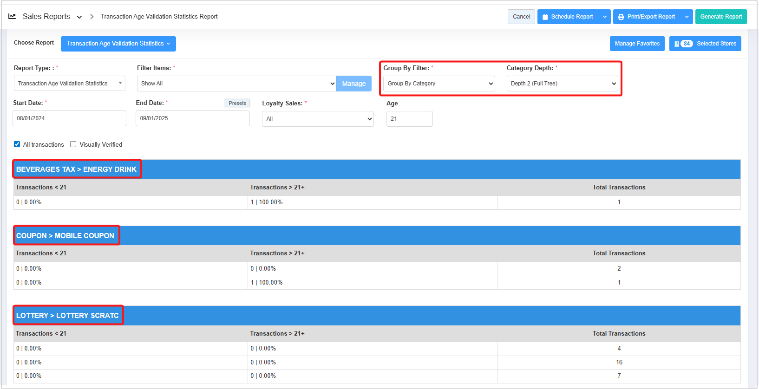Click the calendar icon on Schedule Report

tap(545, 17)
